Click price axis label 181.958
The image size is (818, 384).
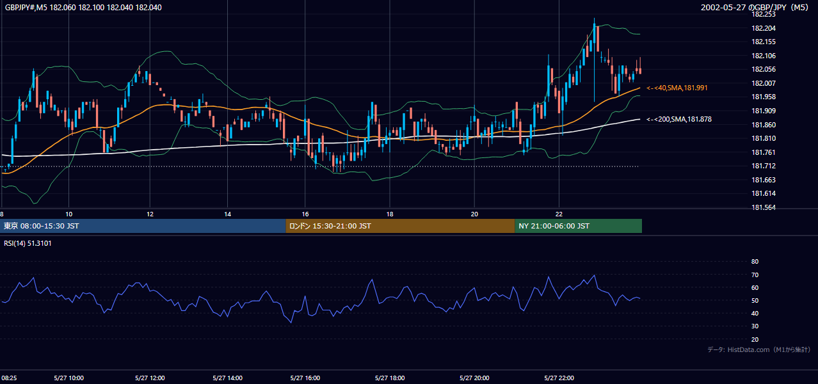[763, 97]
